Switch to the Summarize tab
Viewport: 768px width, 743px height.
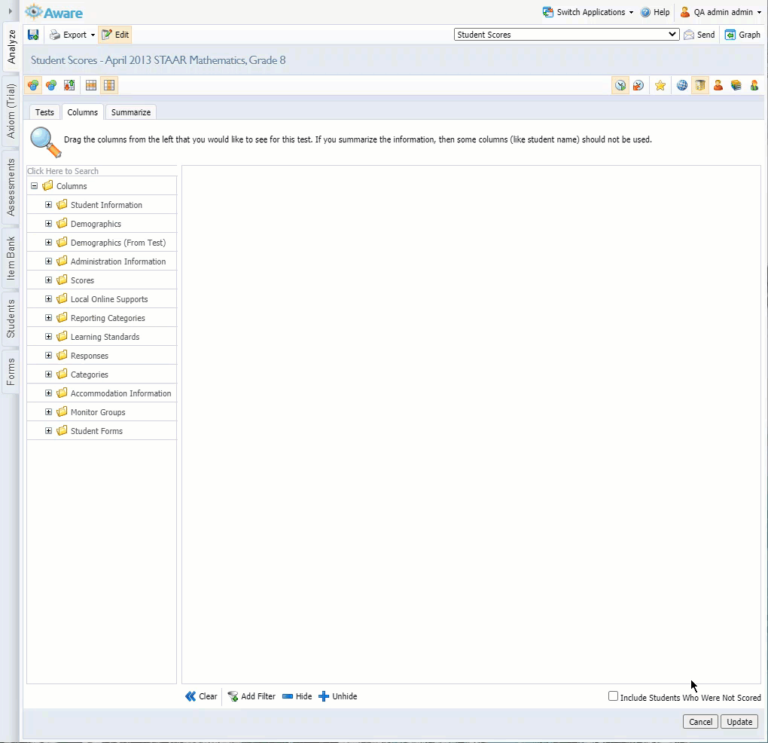click(x=131, y=112)
